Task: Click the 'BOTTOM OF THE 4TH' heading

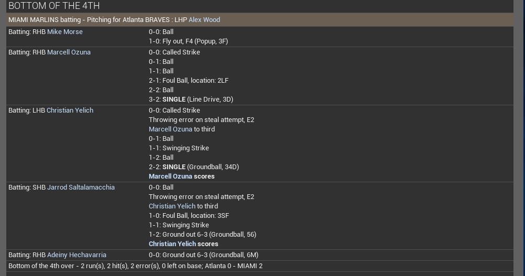Action: click(x=54, y=6)
